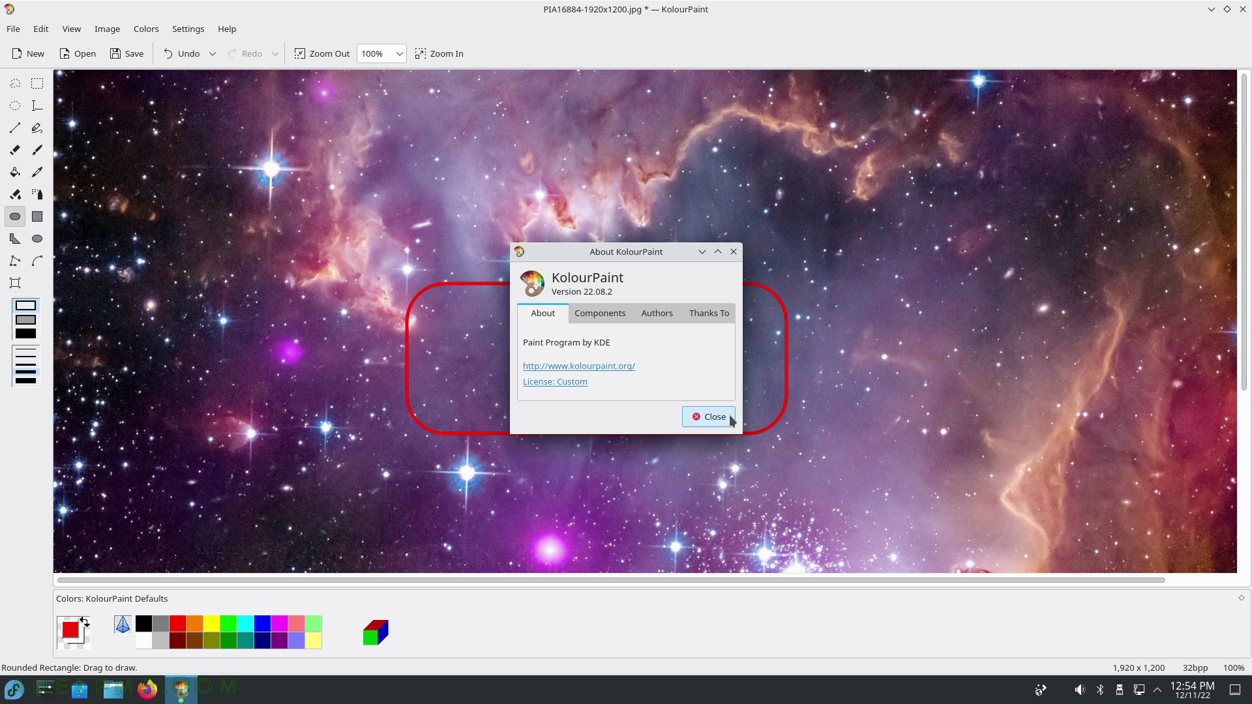1252x704 pixels.
Task: Select the Connected Lines tool
Action: (15, 261)
